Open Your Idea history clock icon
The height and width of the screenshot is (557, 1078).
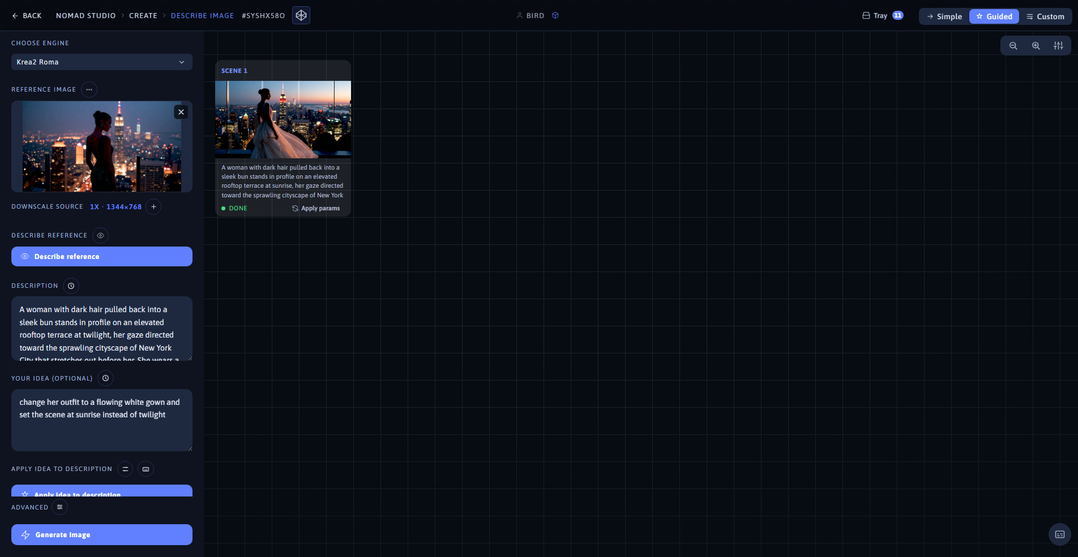click(105, 378)
